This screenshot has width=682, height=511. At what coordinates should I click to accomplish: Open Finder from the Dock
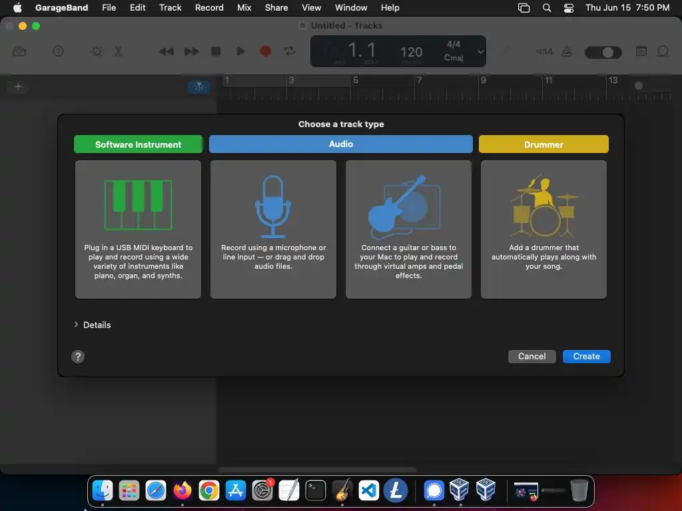[x=103, y=490]
